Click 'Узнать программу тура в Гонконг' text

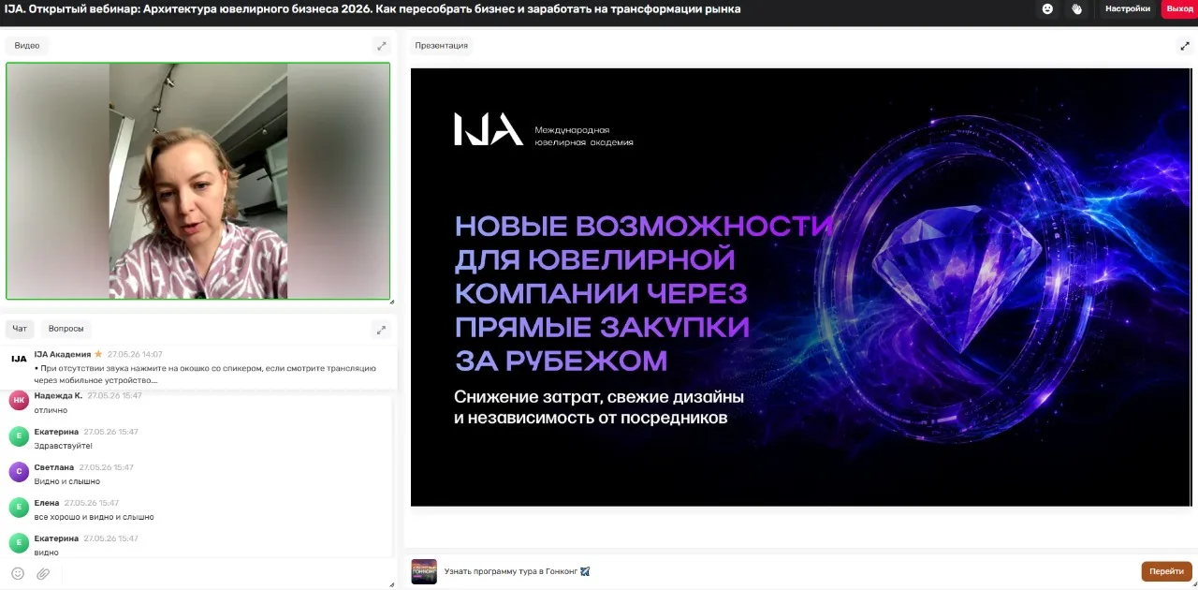511,571
